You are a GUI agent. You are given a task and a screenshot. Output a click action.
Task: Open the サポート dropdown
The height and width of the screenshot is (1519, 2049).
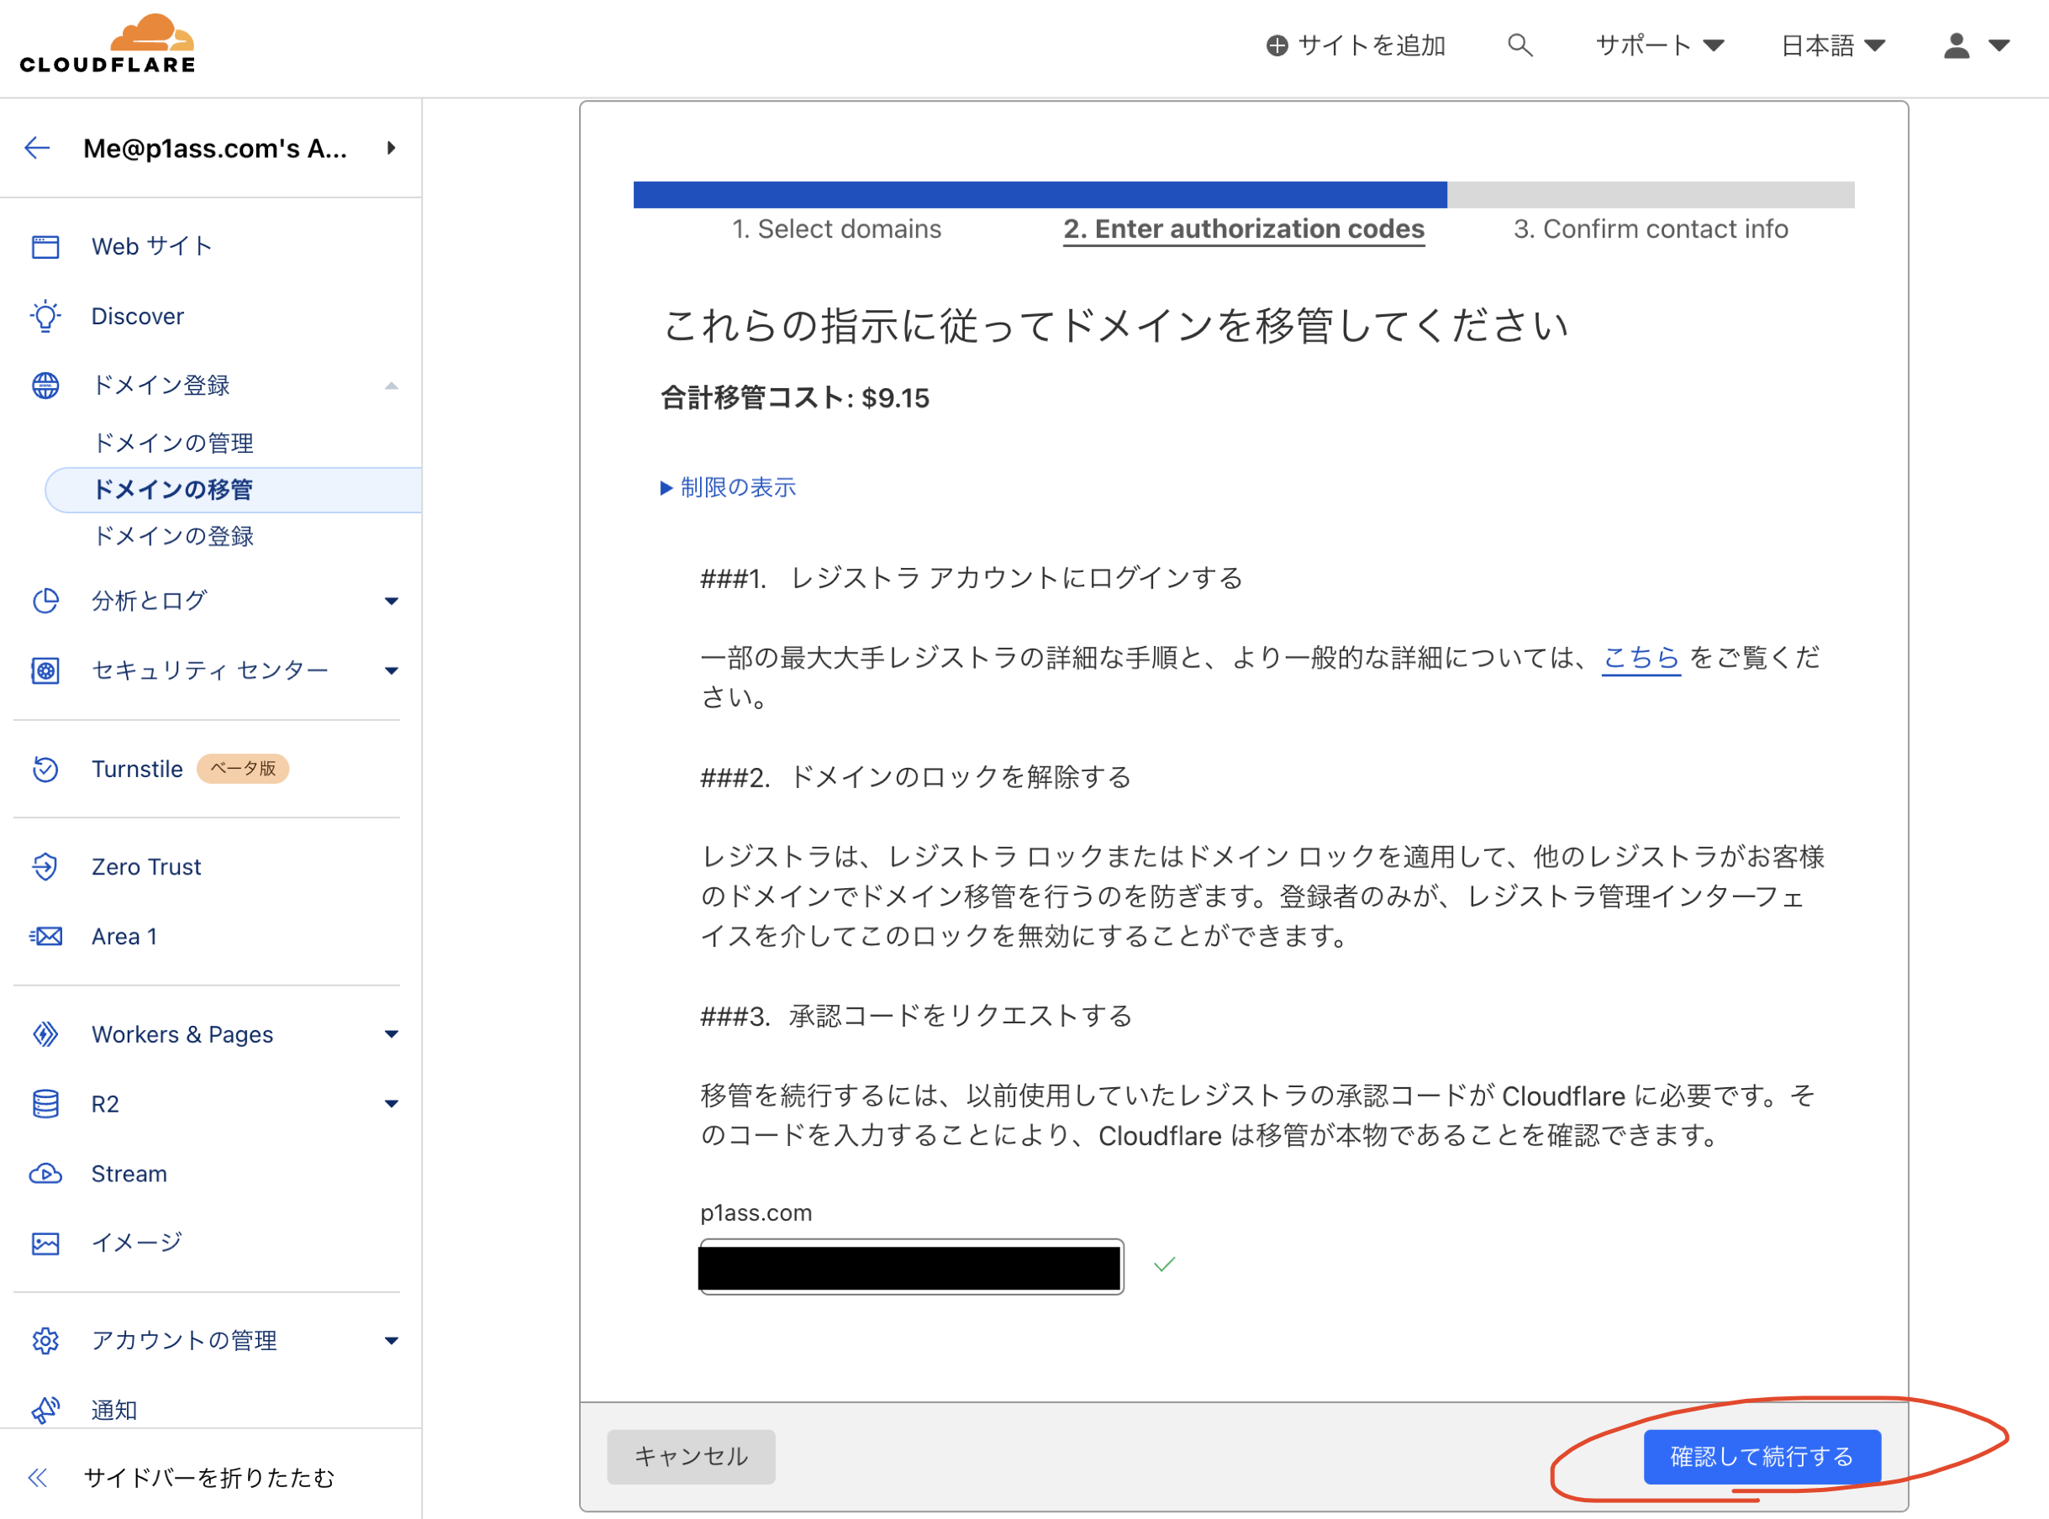coord(1658,45)
